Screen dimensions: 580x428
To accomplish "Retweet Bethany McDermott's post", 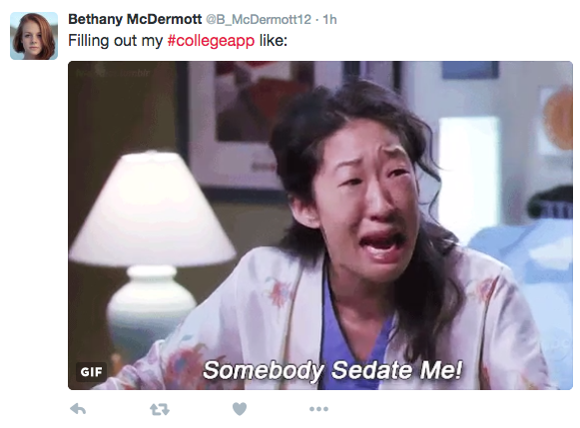I will pyautogui.click(x=160, y=409).
